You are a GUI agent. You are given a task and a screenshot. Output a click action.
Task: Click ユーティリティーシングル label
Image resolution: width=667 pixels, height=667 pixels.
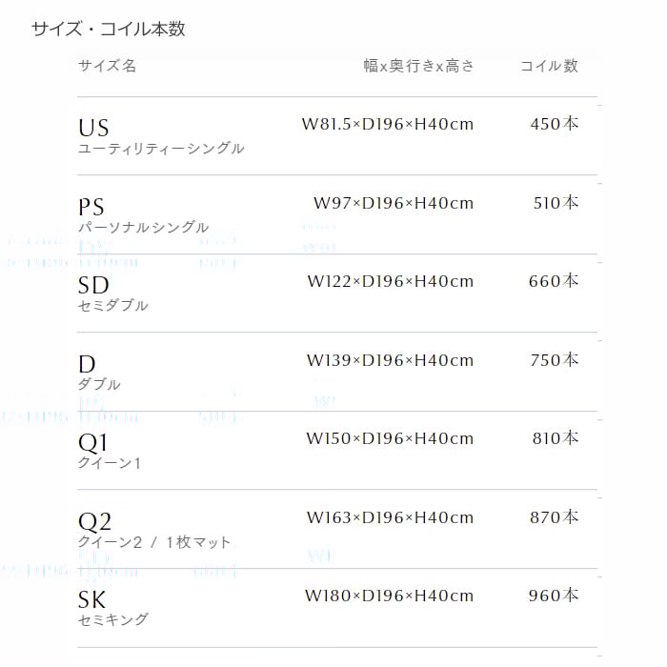(x=161, y=148)
